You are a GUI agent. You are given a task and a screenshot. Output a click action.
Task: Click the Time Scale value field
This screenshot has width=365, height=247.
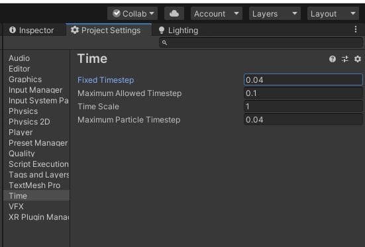[x=303, y=107]
